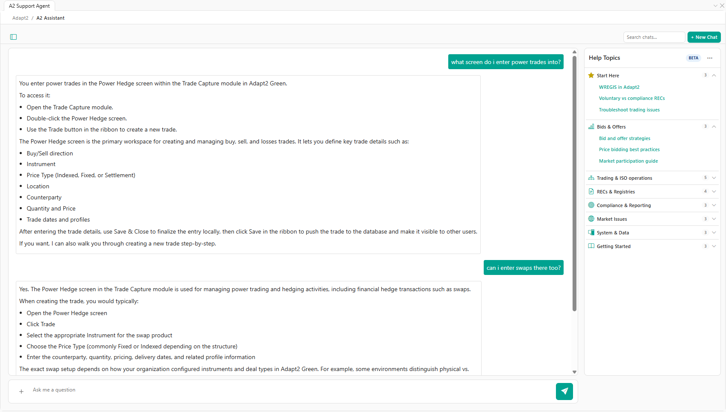Click the chat scroll up arrow
Image resolution: width=726 pixels, height=412 pixels.
574,52
